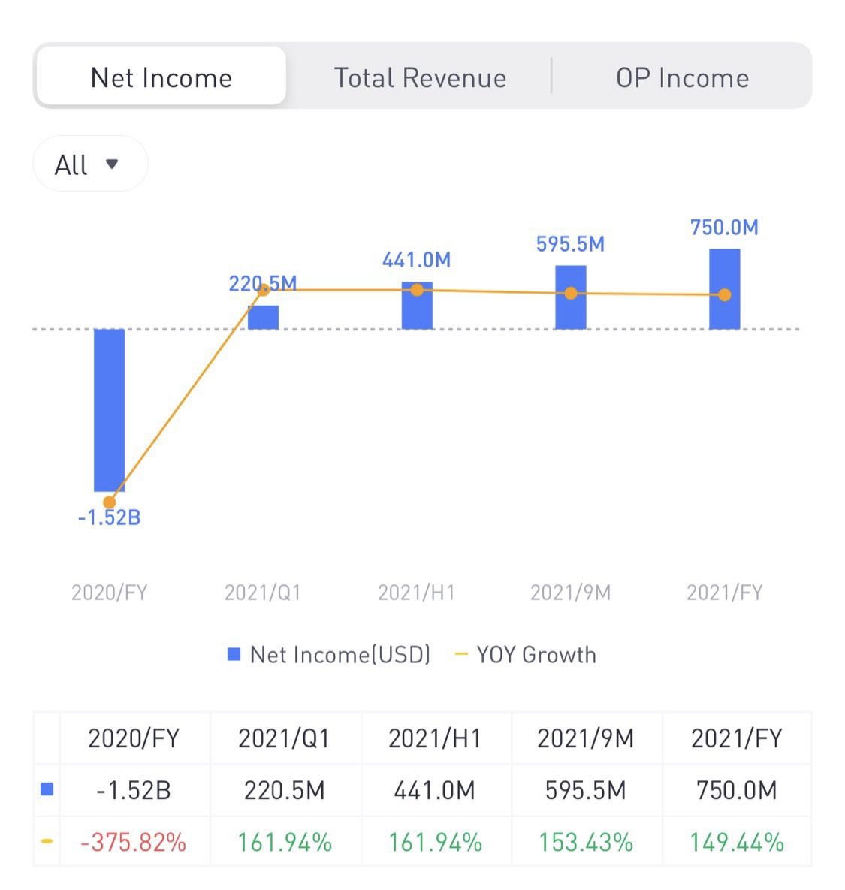
Task: Click the orange growth point at 2021/FY
Action: click(725, 294)
